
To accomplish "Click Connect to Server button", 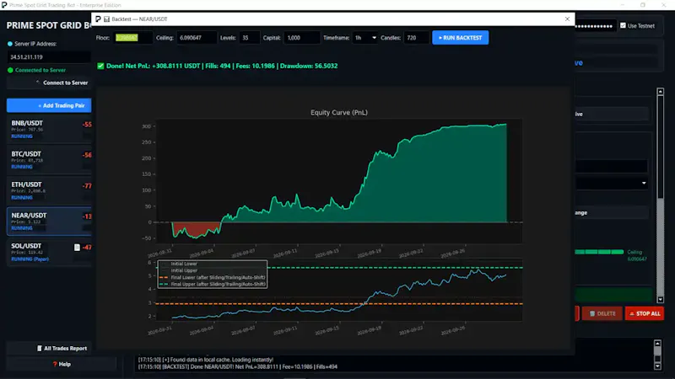I will [x=49, y=83].
